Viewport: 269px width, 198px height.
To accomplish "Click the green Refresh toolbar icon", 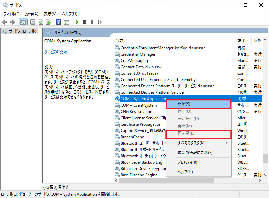I will click(x=41, y=22).
